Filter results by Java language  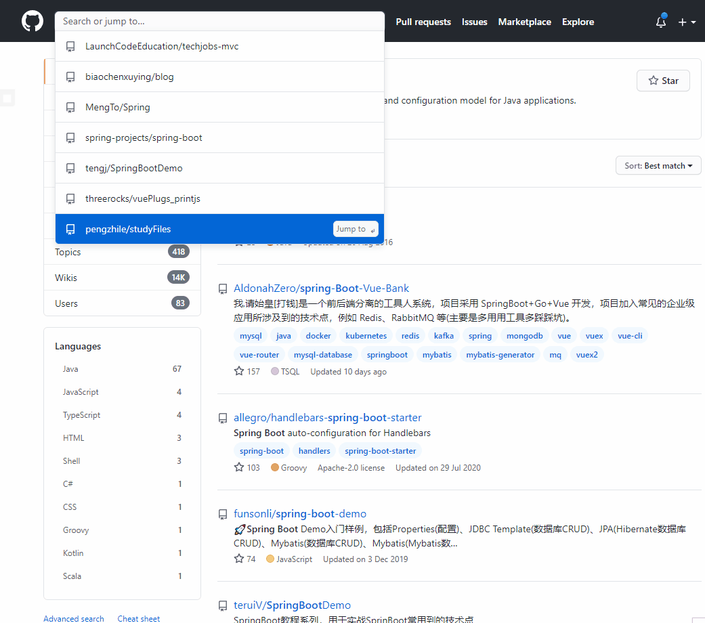click(70, 369)
